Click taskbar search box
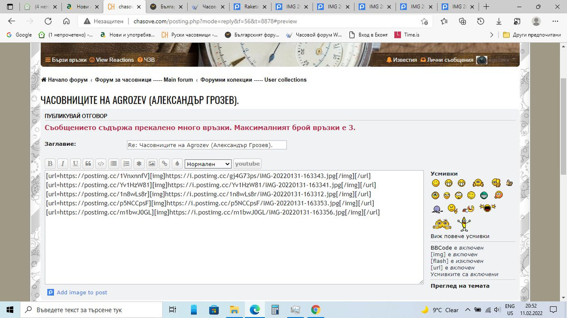Viewport: 567px width, 318px height. pyautogui.click(x=92, y=310)
